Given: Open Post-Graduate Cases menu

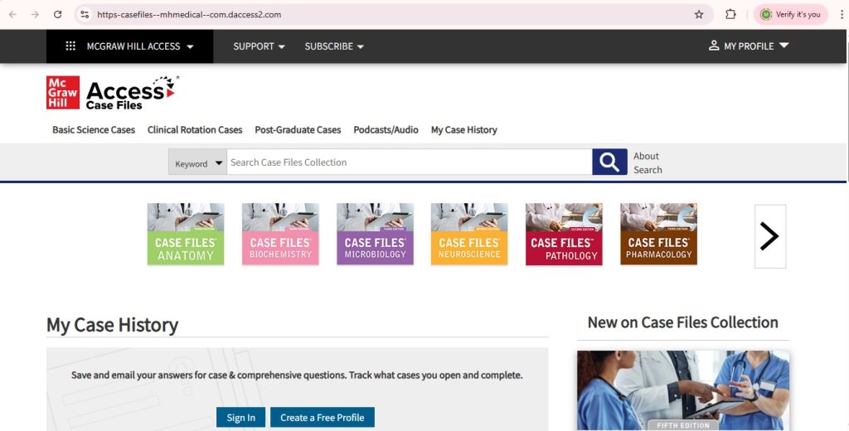Looking at the screenshot, I should tap(298, 130).
